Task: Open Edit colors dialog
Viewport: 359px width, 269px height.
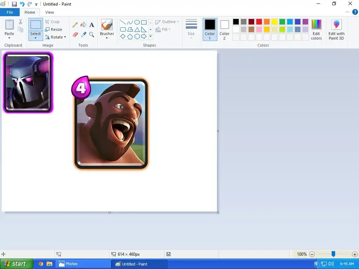Action: pyautogui.click(x=317, y=30)
